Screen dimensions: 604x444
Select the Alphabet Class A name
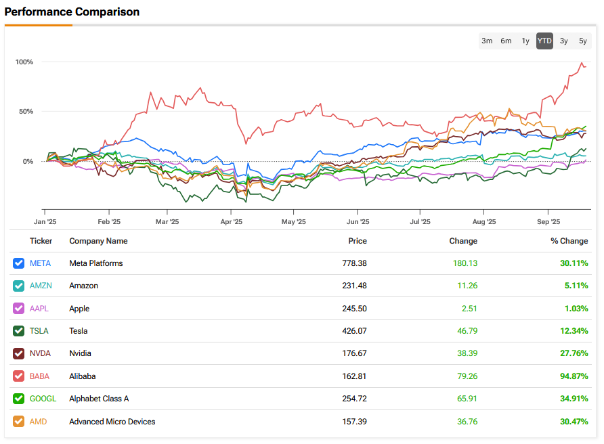(x=99, y=399)
